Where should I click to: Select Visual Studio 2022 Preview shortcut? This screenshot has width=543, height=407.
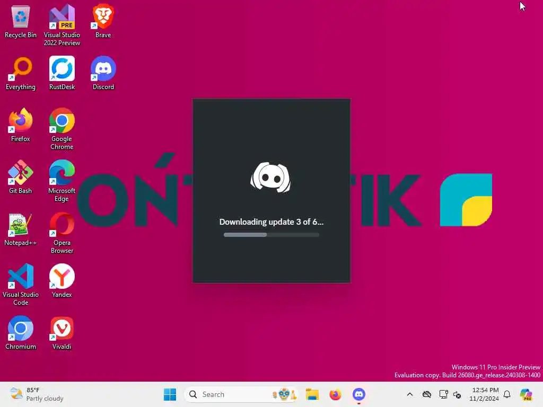(62, 25)
